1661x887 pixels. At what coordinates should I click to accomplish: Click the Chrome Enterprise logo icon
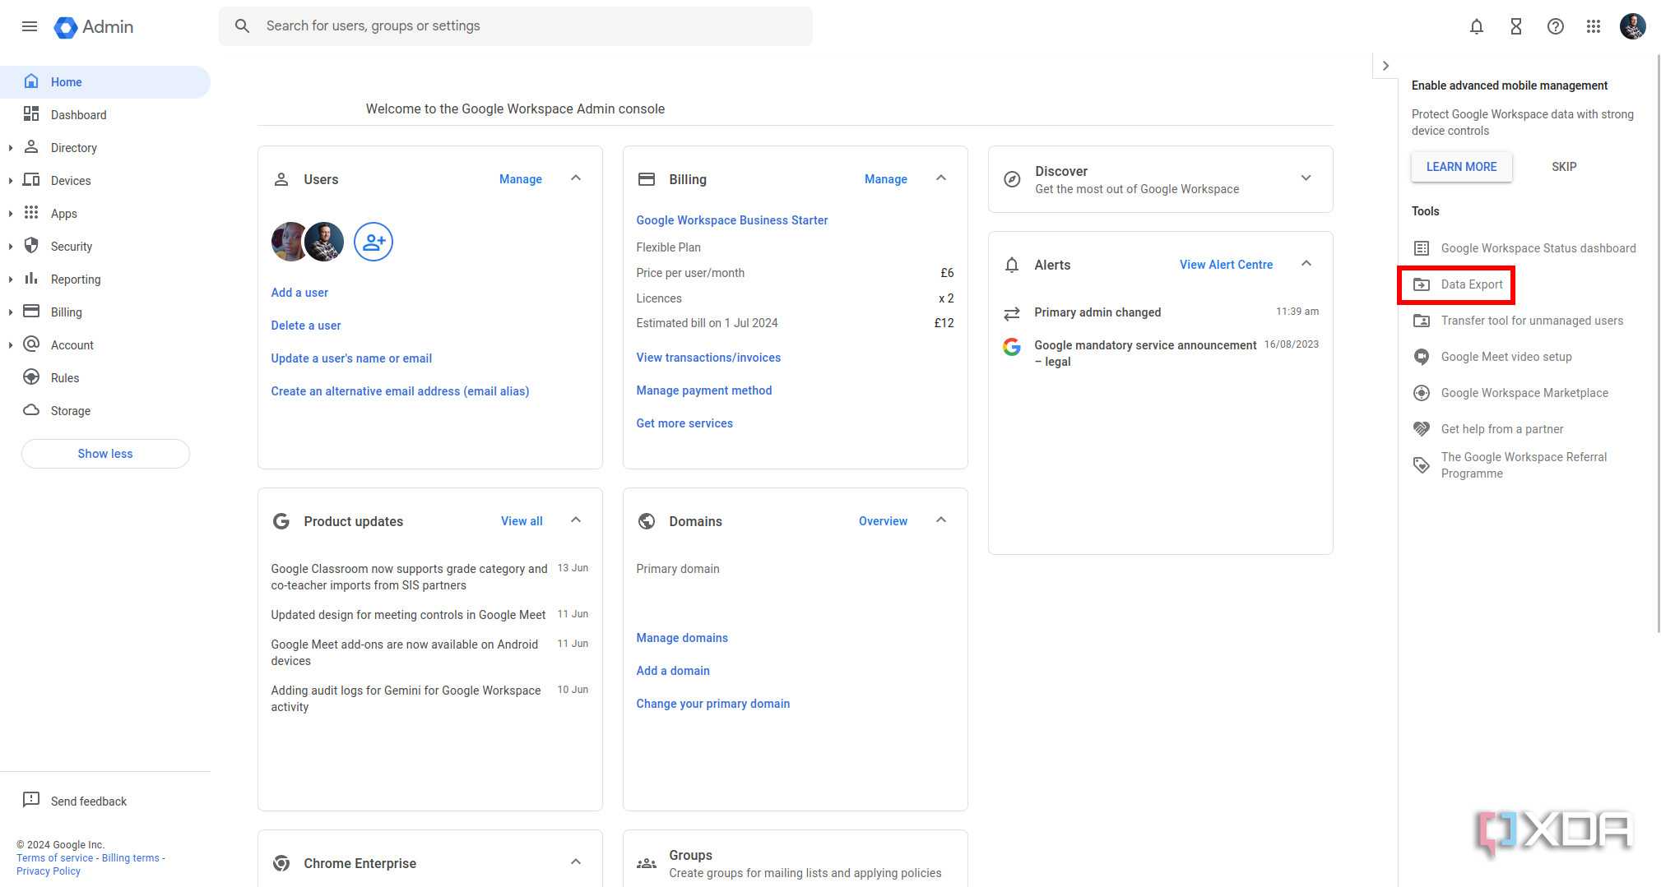[x=281, y=863]
